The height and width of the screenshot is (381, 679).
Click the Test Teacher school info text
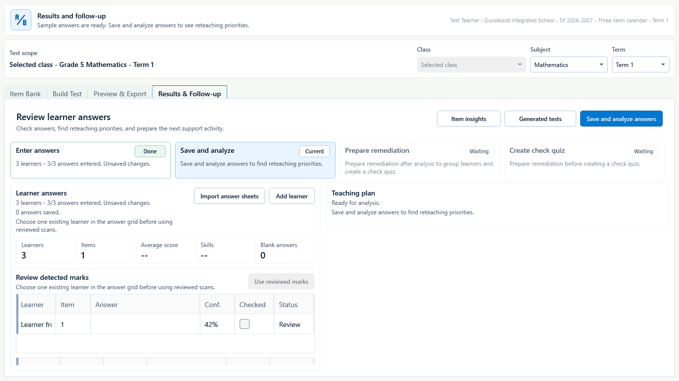pos(559,21)
